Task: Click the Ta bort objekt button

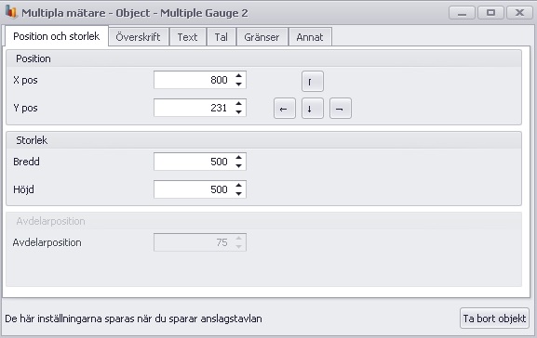Action: pos(494,318)
